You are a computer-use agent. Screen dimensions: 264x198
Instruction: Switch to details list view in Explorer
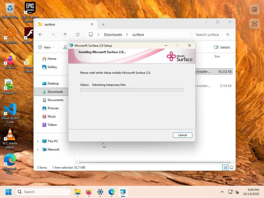tap(225, 168)
